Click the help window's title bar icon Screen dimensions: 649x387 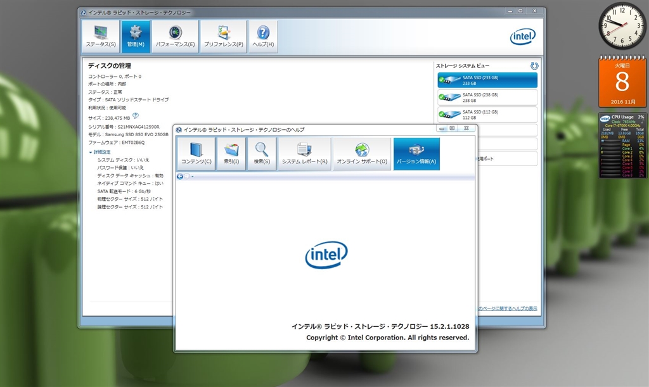tap(179, 130)
